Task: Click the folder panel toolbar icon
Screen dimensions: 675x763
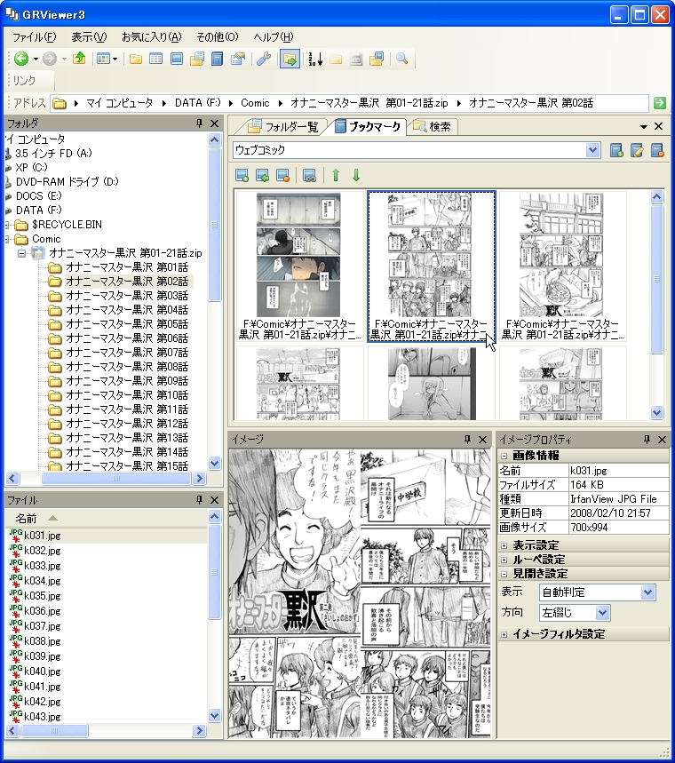Action: (x=136, y=59)
